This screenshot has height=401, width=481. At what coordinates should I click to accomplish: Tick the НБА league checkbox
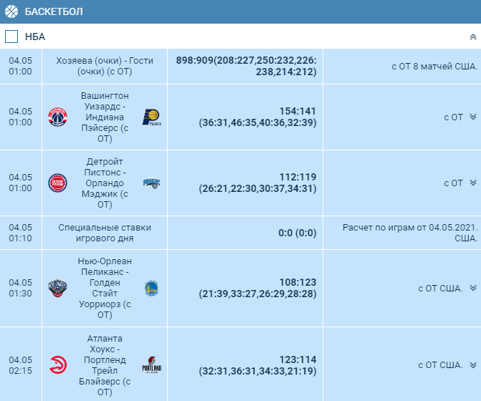point(11,37)
